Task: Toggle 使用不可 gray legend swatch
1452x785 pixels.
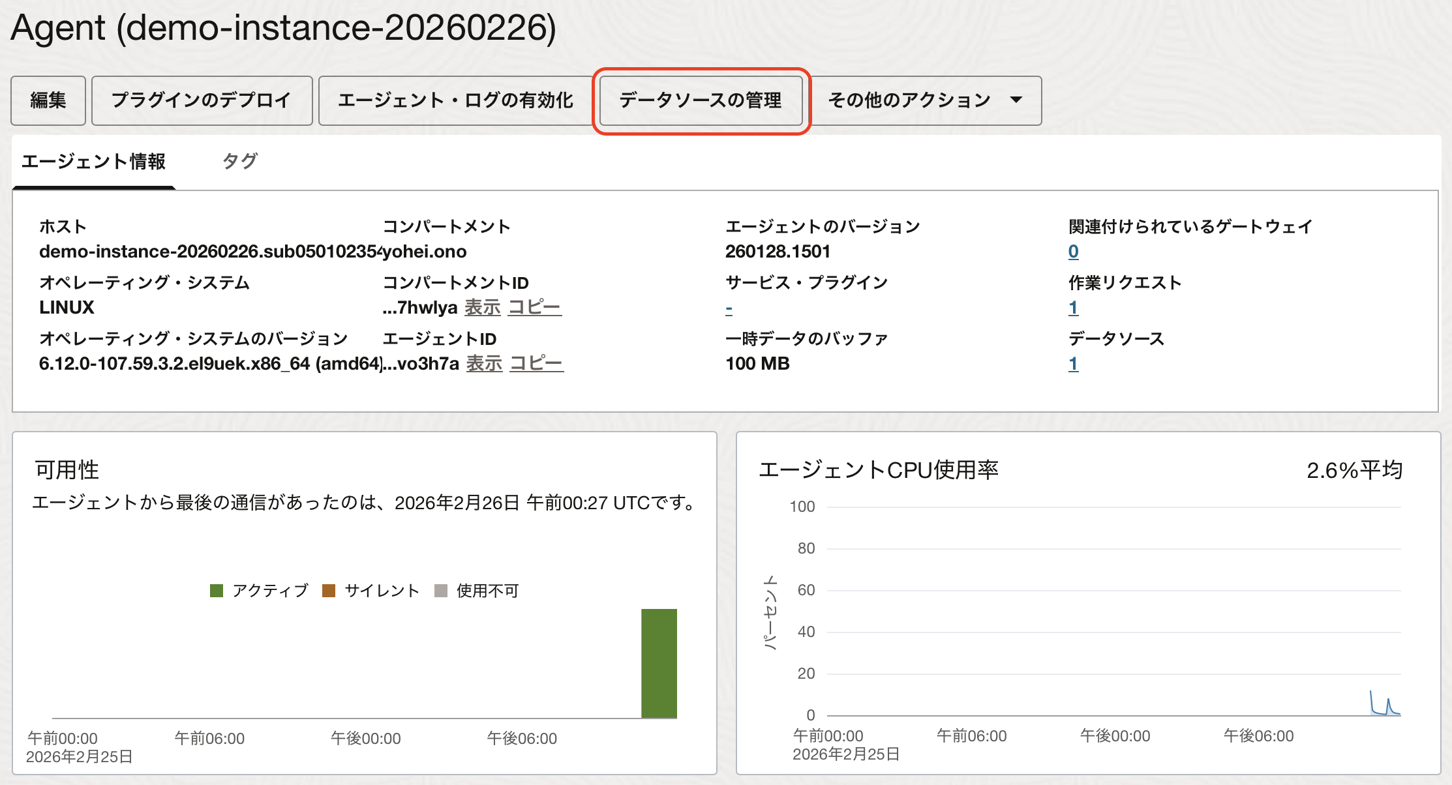Action: (x=441, y=591)
